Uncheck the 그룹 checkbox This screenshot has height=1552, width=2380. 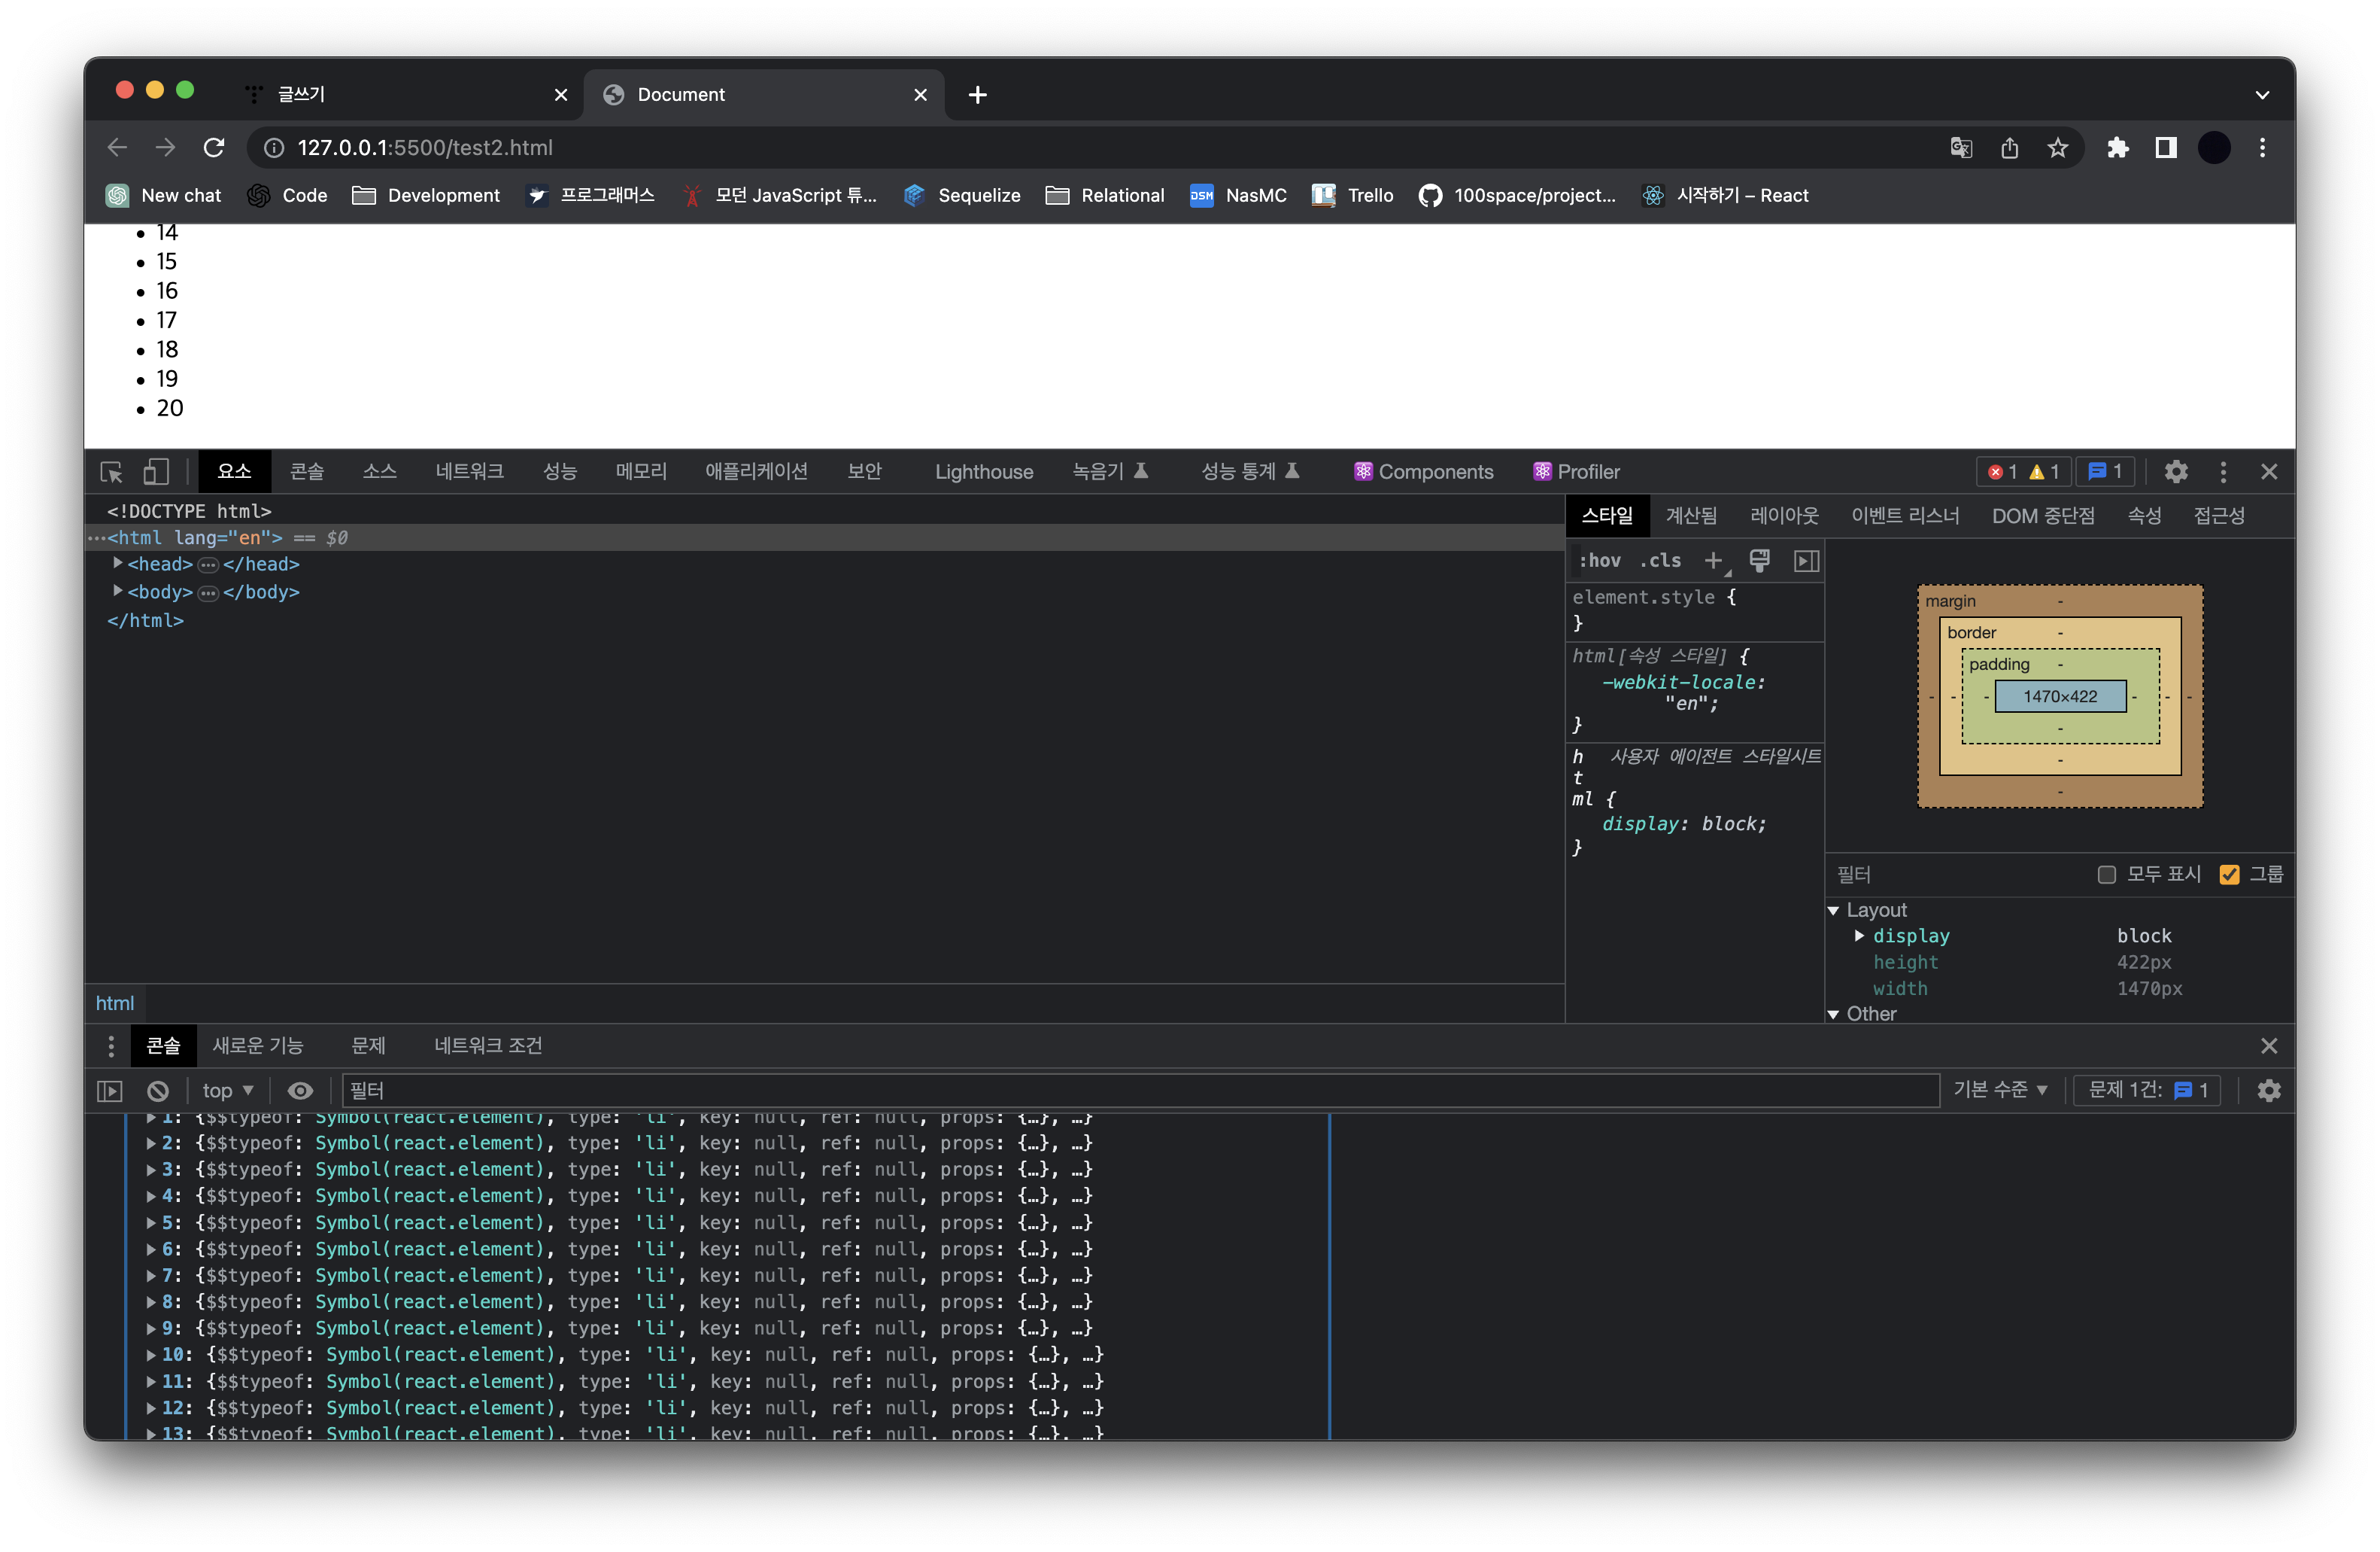click(2229, 875)
